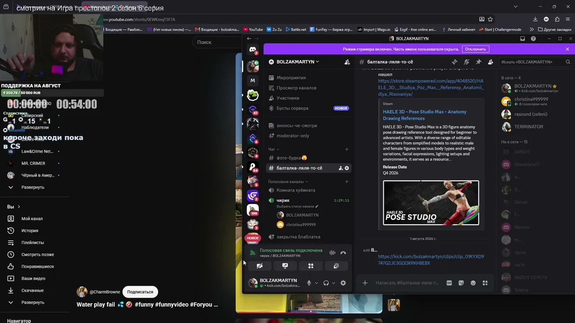This screenshot has height=323, width=575.
Task: Open История in YouTube sidebar
Action: 31,231
